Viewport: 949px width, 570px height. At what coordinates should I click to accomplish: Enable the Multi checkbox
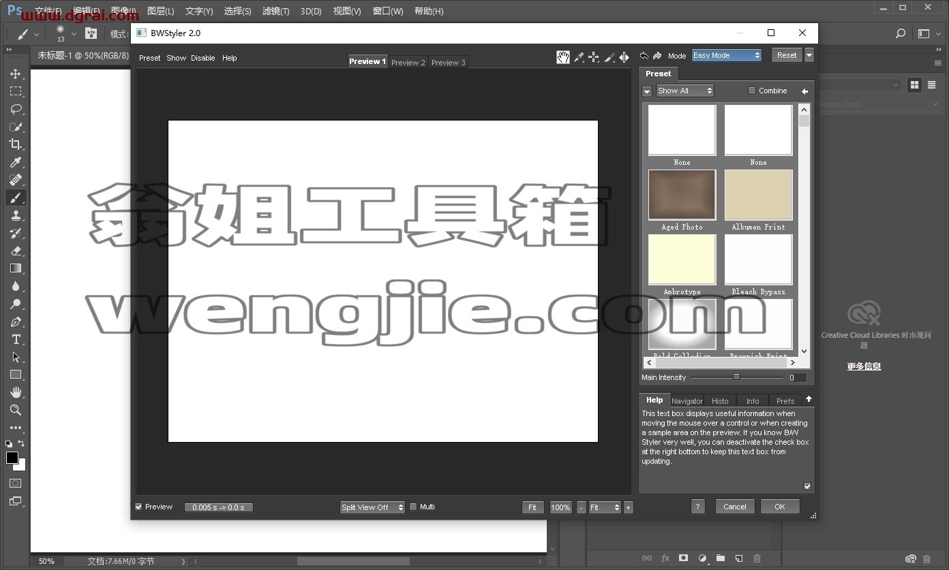[413, 507]
